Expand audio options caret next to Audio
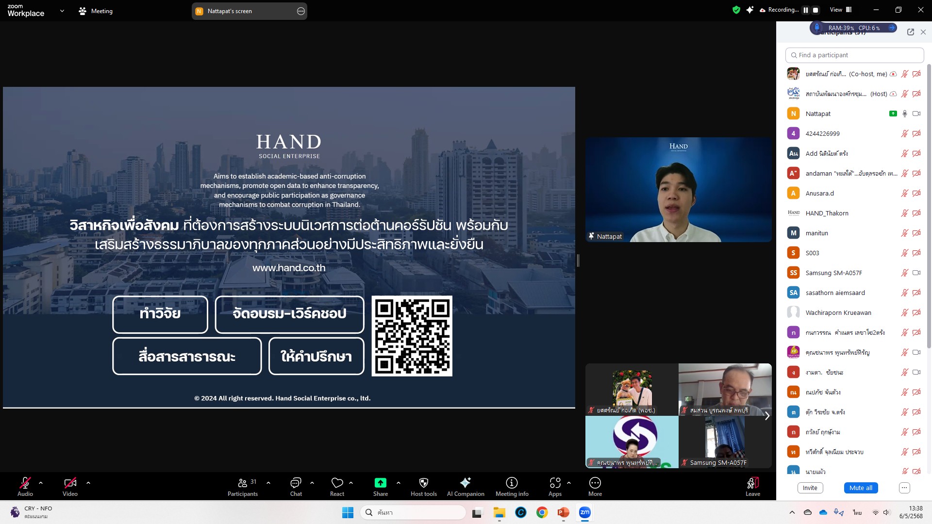The width and height of the screenshot is (932, 524). [41, 483]
